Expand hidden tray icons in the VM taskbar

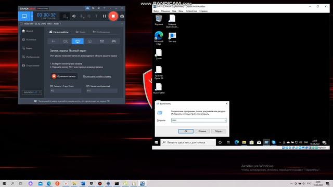click(x=280, y=142)
